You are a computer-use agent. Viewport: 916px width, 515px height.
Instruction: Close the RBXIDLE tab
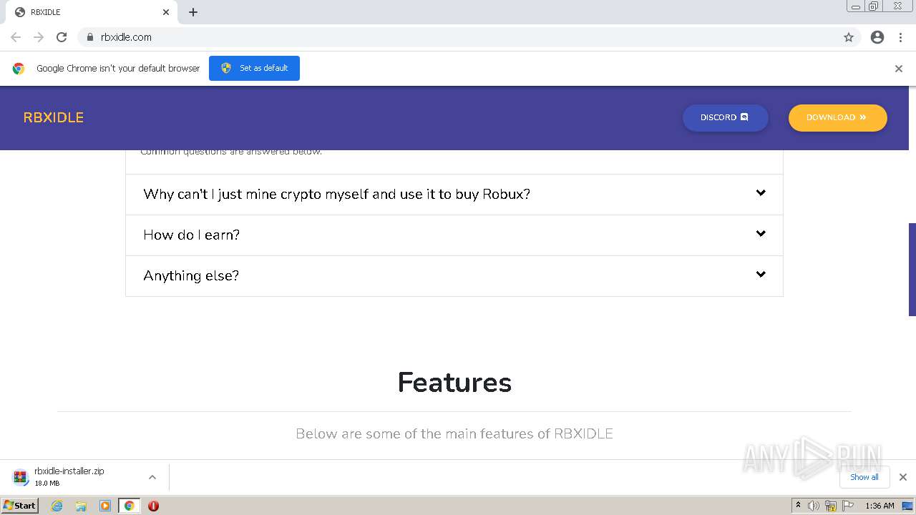point(166,12)
